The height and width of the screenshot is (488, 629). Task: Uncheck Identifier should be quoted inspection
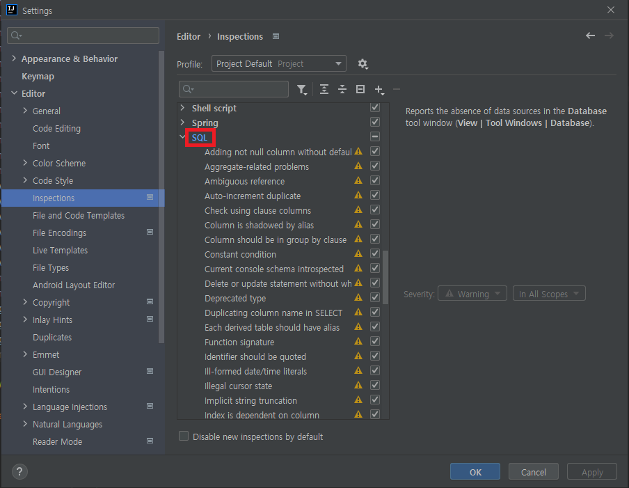point(375,356)
